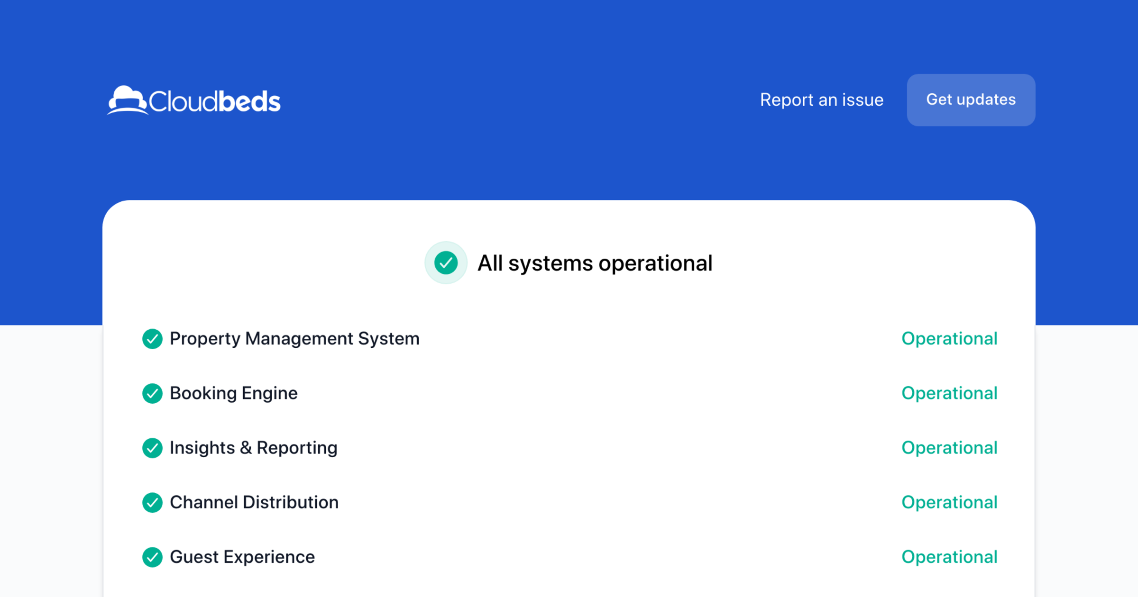The width and height of the screenshot is (1138, 597).
Task: Click the Operational label for Channel Distribution
Action: tap(950, 502)
